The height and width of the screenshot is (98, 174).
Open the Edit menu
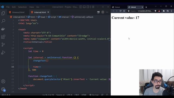(14, 7)
